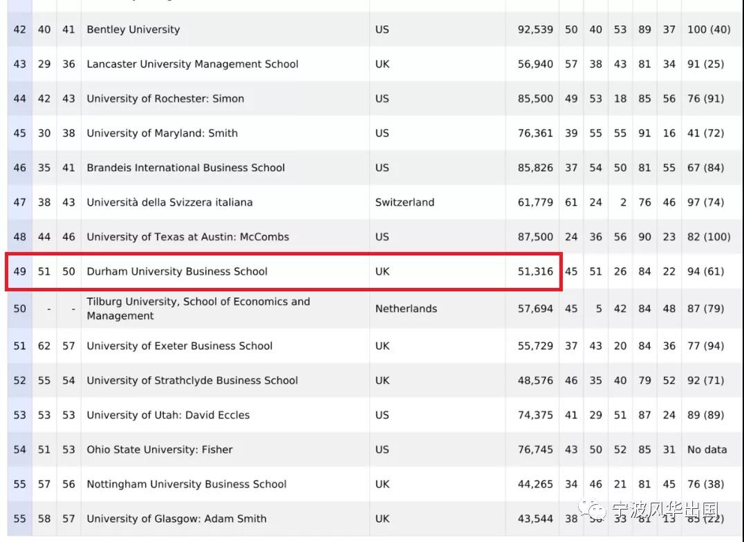Select salary value 85,826
The width and height of the screenshot is (744, 542).
(535, 168)
